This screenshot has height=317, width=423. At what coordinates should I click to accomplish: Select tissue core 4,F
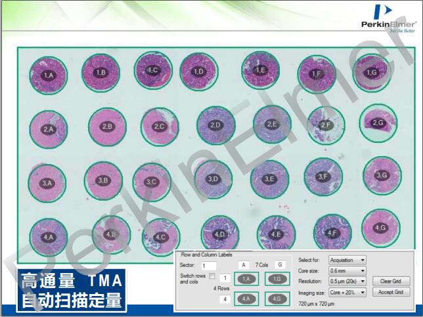click(332, 232)
